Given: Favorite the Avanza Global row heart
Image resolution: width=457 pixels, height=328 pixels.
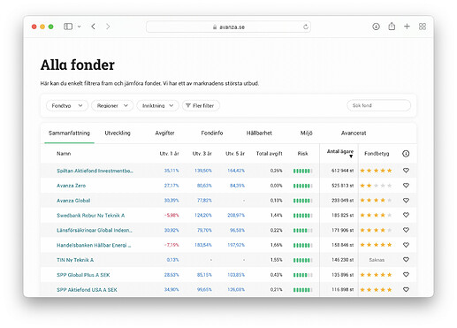Looking at the screenshot, I should point(406,201).
